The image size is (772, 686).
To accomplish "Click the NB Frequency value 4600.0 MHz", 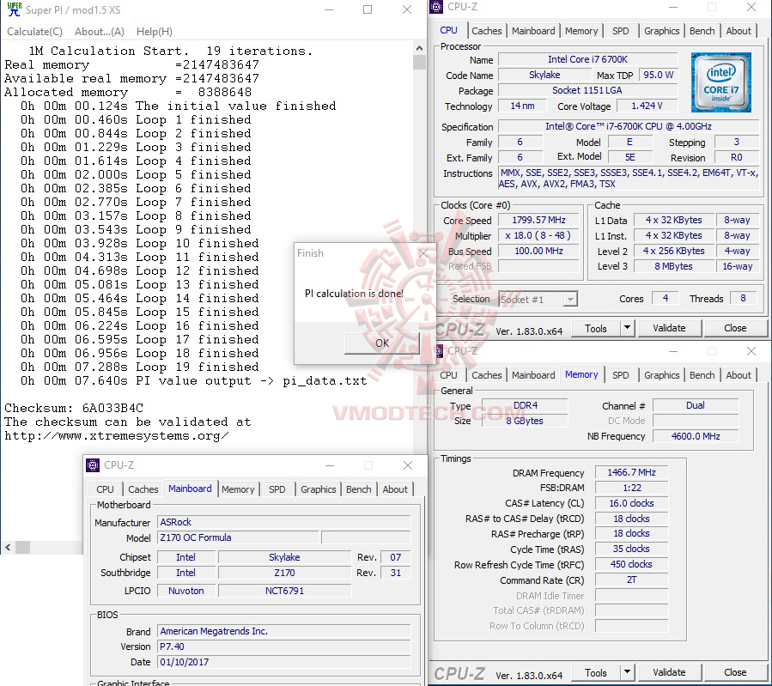I will coord(696,436).
